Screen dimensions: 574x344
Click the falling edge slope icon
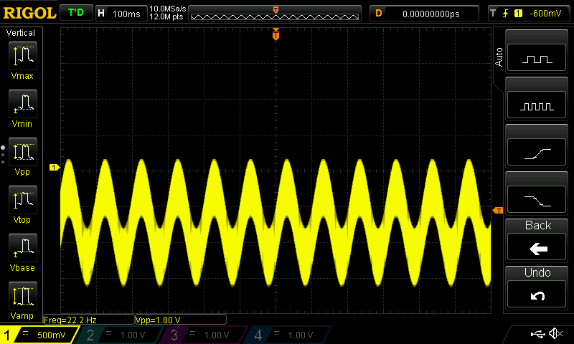[x=537, y=201]
